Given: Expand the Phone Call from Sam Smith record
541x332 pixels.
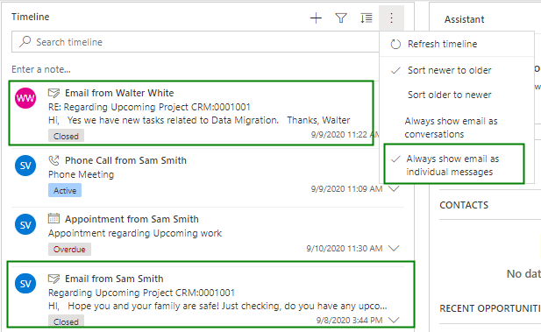Looking at the screenshot, I should [394, 189].
